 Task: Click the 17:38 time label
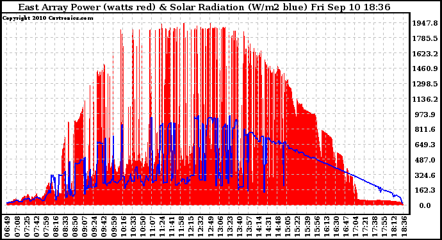374,227
